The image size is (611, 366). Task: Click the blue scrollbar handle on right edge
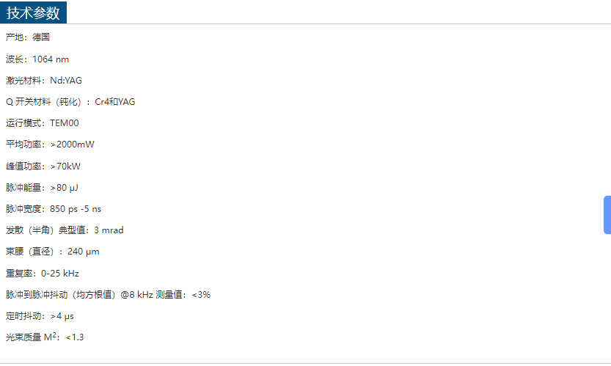[607, 215]
